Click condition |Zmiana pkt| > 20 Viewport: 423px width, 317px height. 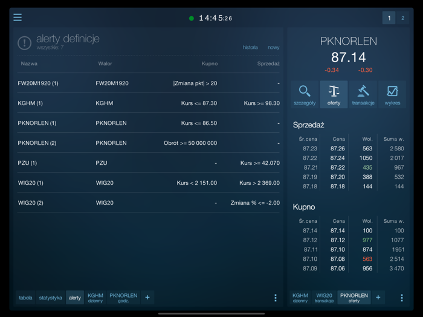tap(195, 83)
